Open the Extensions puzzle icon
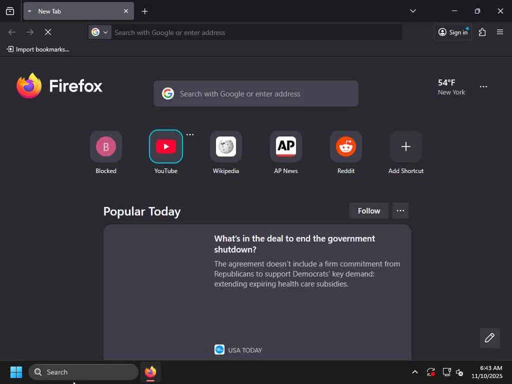The width and height of the screenshot is (512, 384). [x=482, y=32]
